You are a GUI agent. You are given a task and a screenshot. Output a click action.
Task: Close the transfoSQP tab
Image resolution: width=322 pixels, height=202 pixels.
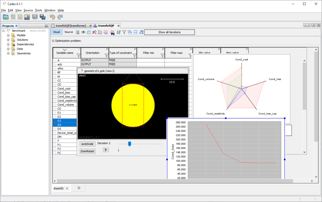118,26
